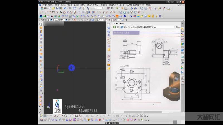
Task: Click the browser Forward arrow button
Action: coord(118,27)
